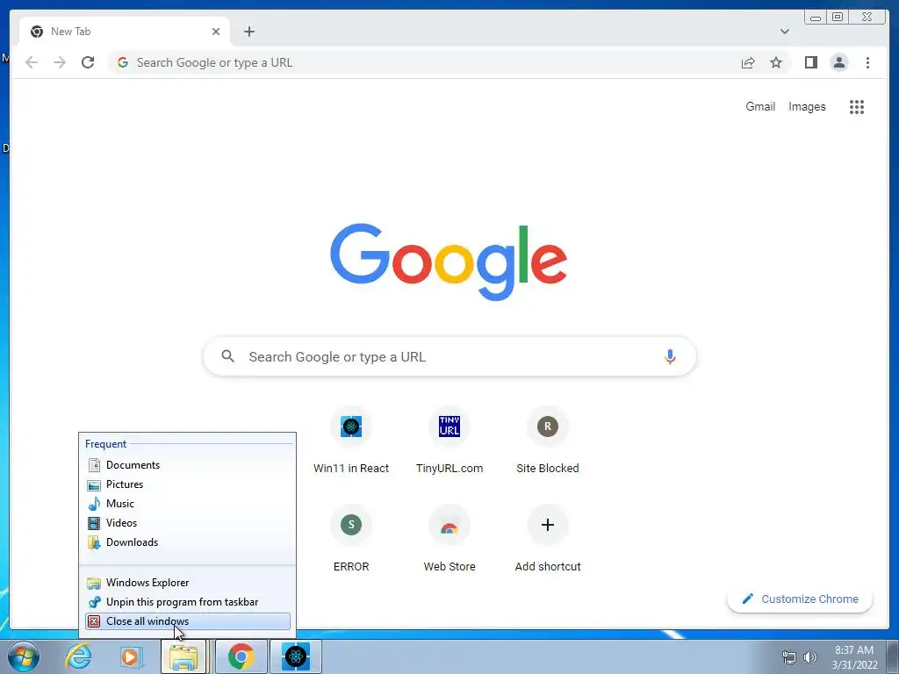
Task: Open the React app taskbar icon
Action: coord(296,656)
